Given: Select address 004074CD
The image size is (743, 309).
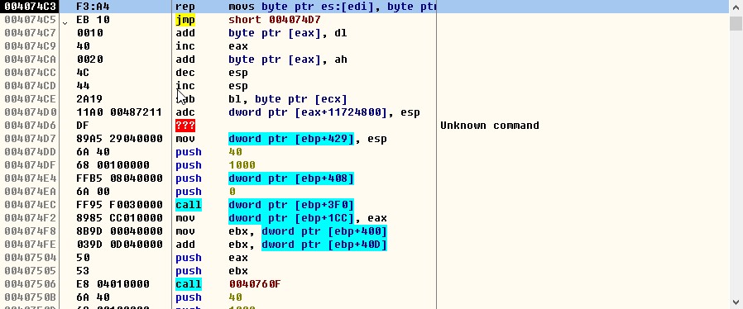Looking at the screenshot, I should pyautogui.click(x=30, y=86).
